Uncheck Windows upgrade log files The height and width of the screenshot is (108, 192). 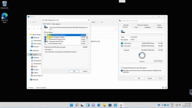[45, 37]
